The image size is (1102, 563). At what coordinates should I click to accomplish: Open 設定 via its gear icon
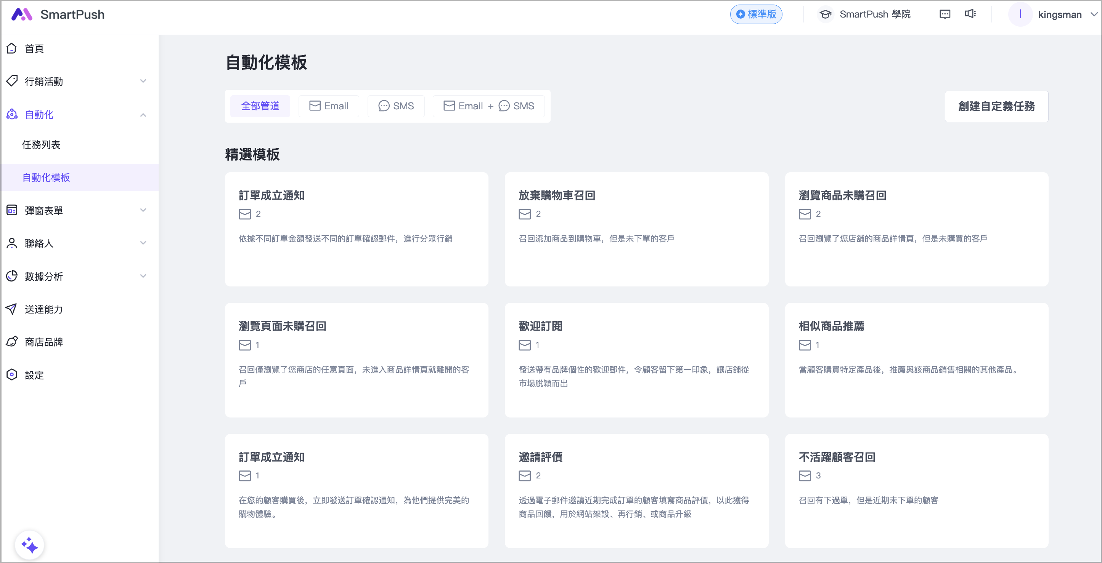point(12,375)
